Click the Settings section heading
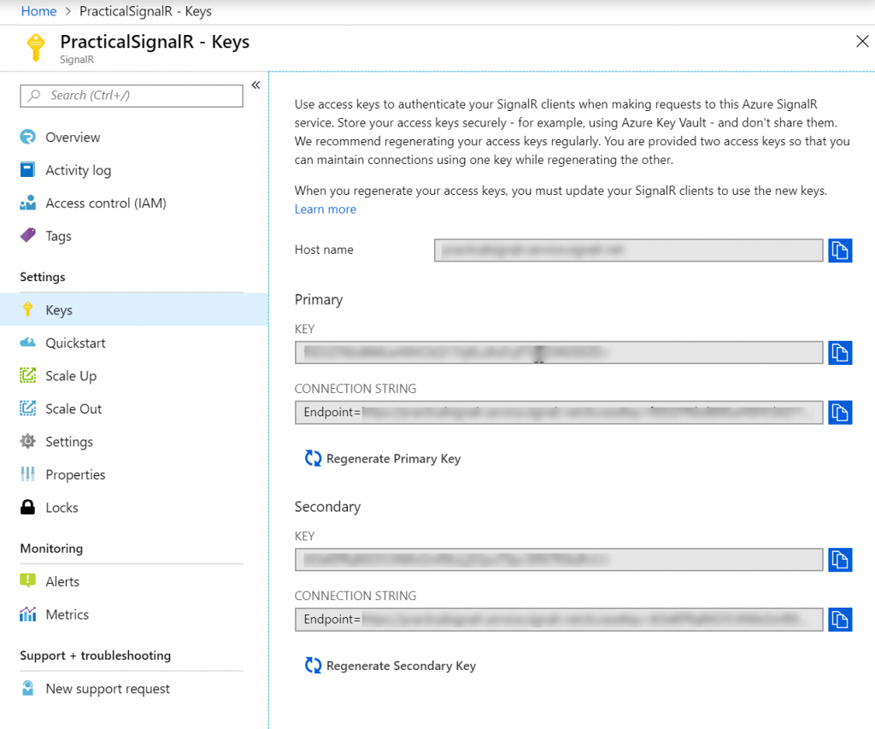875x729 pixels. (43, 277)
